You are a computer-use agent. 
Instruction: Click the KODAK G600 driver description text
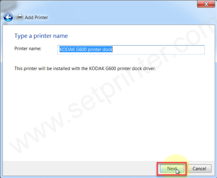pyautogui.click(x=85, y=69)
